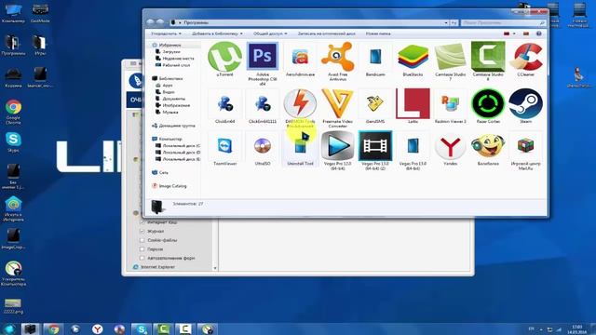596x335 pixels.
Task: Open Yandex browser from the taskbar
Action: (x=97, y=328)
